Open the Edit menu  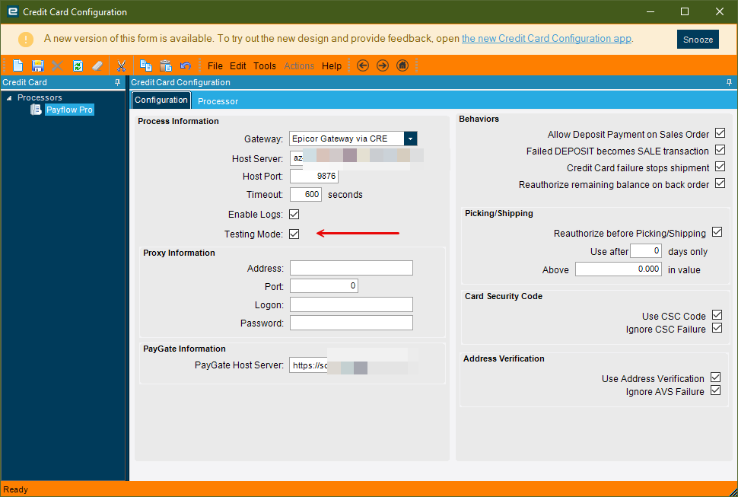(x=237, y=66)
